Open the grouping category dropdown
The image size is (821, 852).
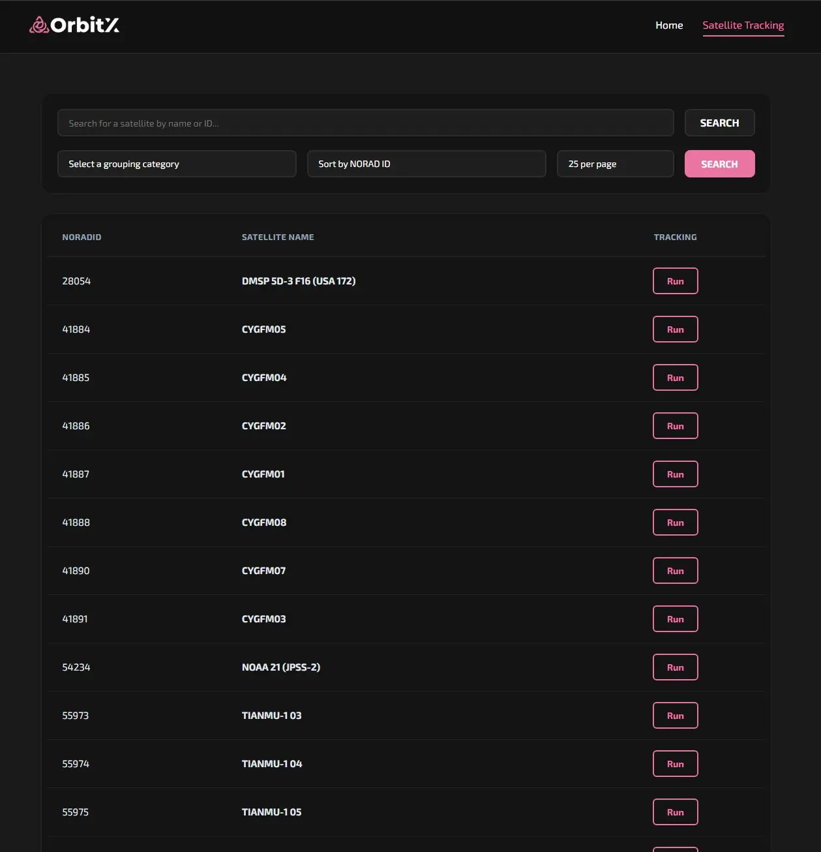pyautogui.click(x=177, y=164)
